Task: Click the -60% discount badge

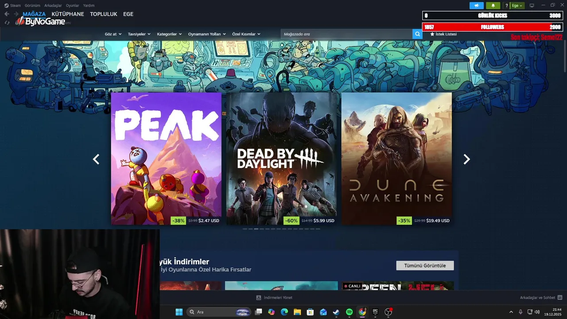Action: tap(291, 221)
